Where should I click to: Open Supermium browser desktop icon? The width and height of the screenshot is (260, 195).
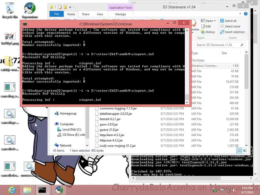pos(30,10)
